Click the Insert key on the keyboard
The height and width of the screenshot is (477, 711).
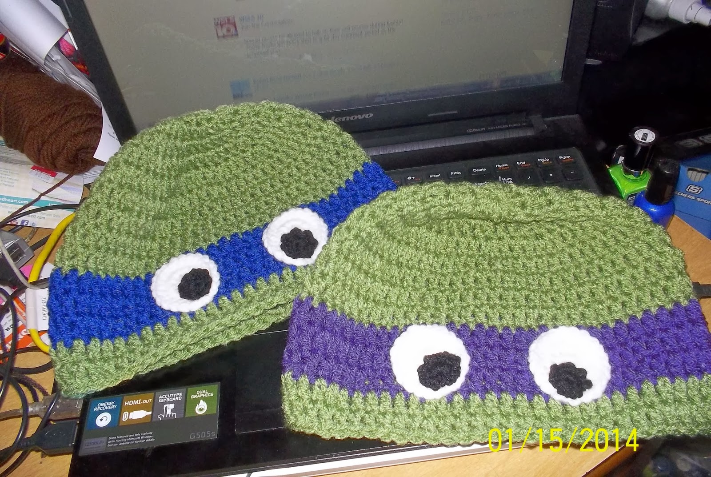435,176
